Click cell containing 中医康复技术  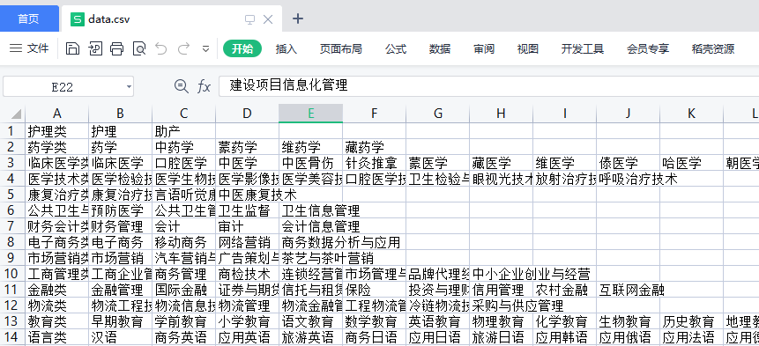[x=248, y=195]
